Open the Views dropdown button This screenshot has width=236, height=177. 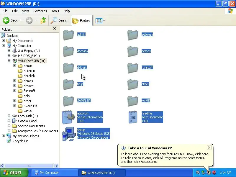(100, 20)
